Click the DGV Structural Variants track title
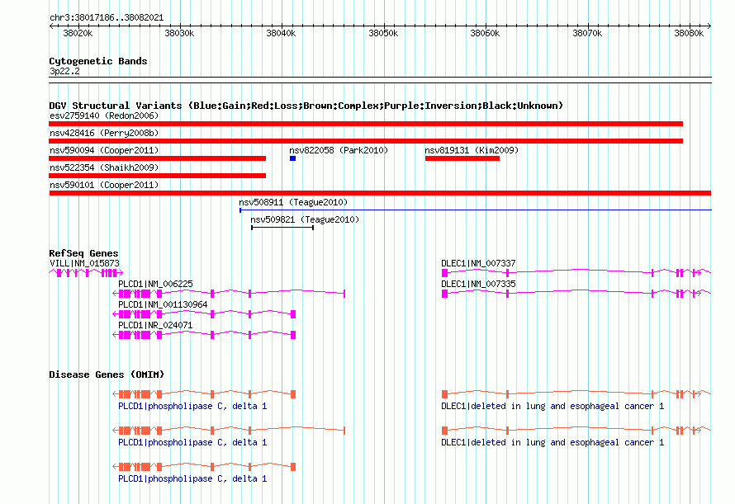Screen dimensions: 735x504 point(306,106)
